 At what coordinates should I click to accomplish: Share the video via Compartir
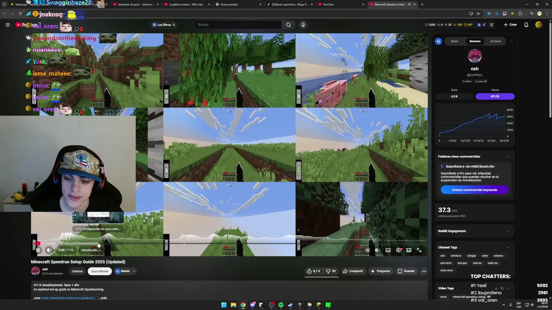[x=353, y=271]
